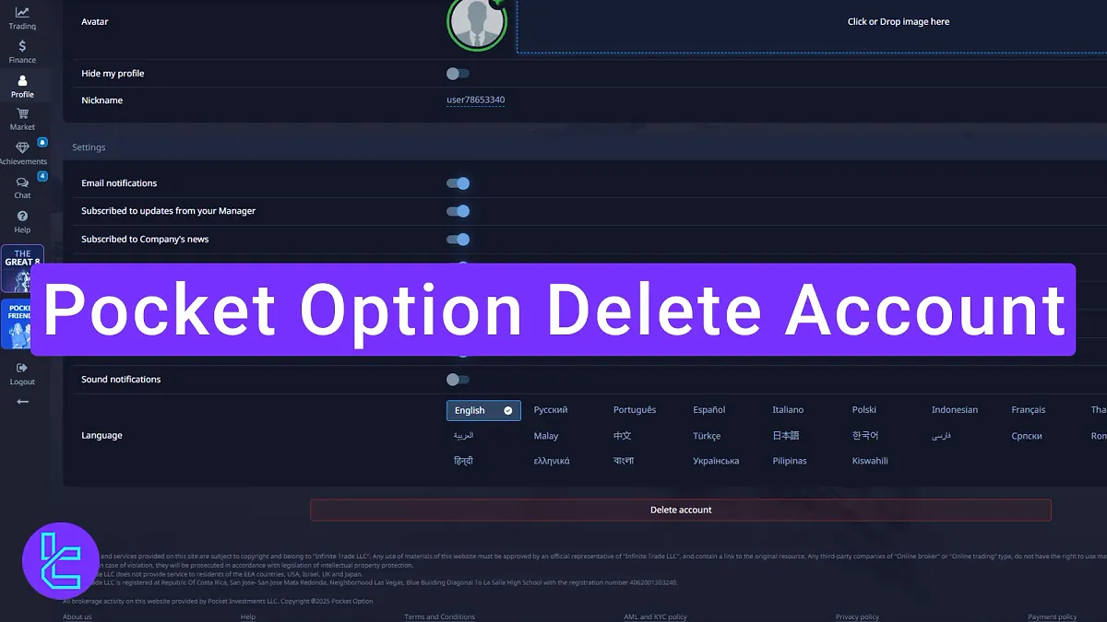
Task: Go to the Market section
Action: [21, 118]
